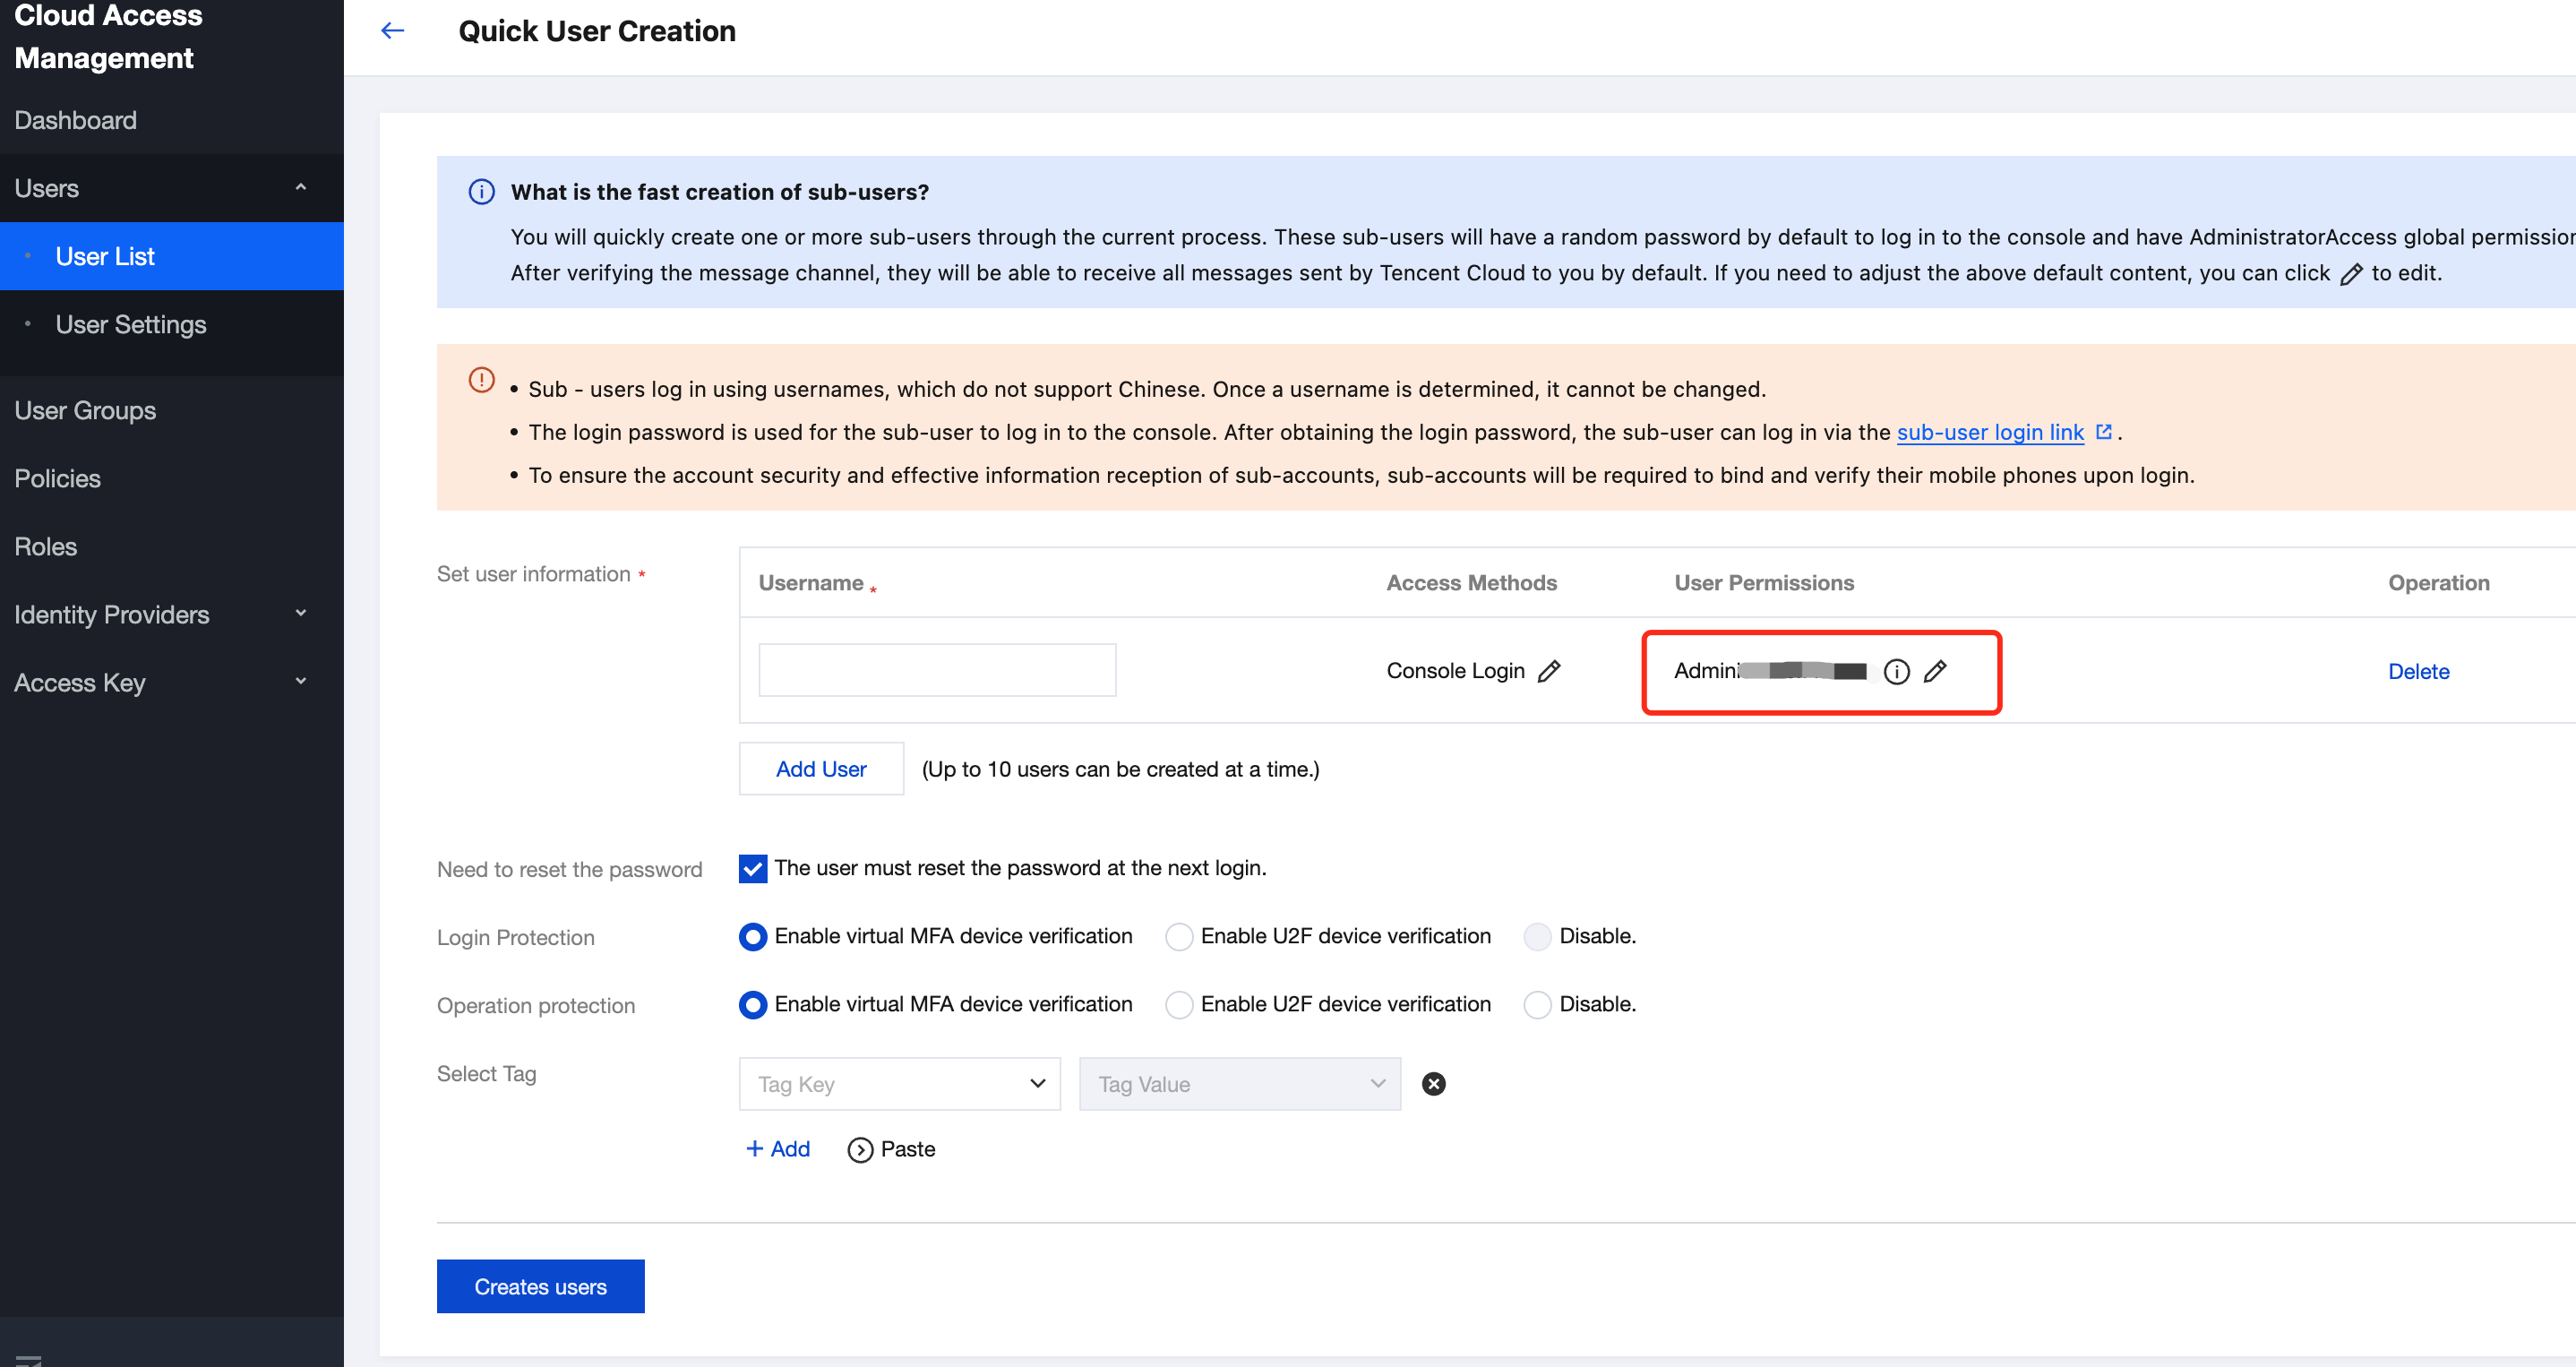Image resolution: width=2576 pixels, height=1367 pixels.
Task: Uncheck reset password at next login checkbox
Action: (752, 868)
